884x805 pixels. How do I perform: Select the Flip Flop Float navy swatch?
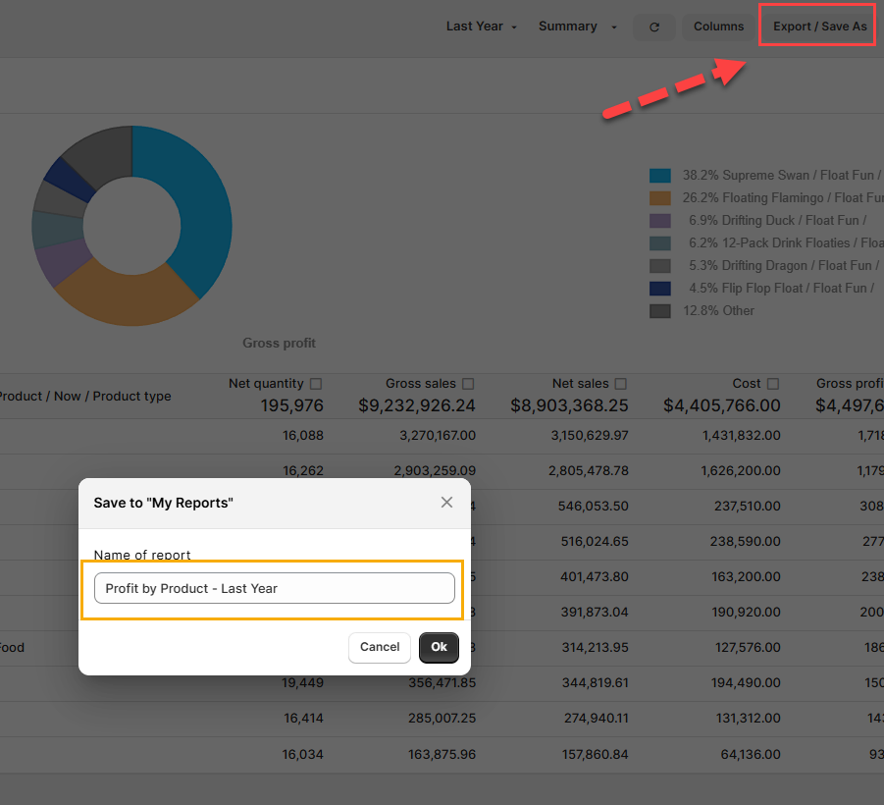660,289
